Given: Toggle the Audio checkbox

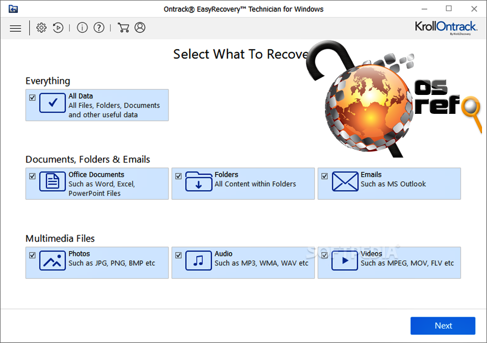Looking at the screenshot, I should 178,256.
